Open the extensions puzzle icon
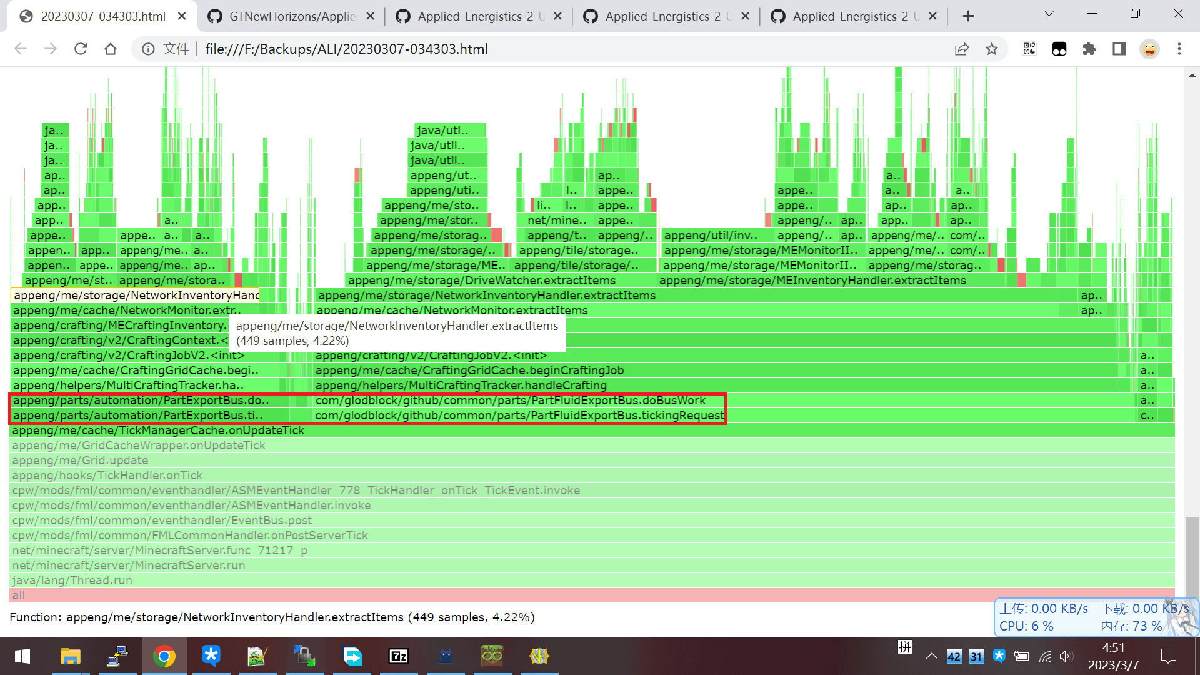This screenshot has height=675, width=1200. (1089, 49)
